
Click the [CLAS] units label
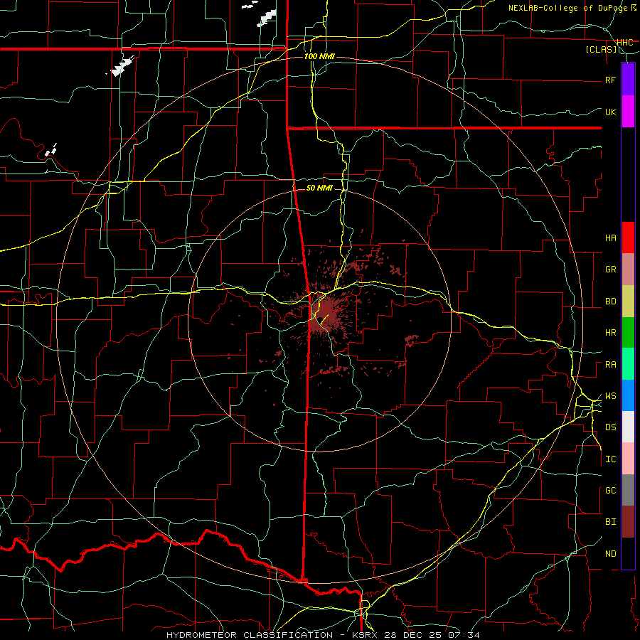click(601, 50)
